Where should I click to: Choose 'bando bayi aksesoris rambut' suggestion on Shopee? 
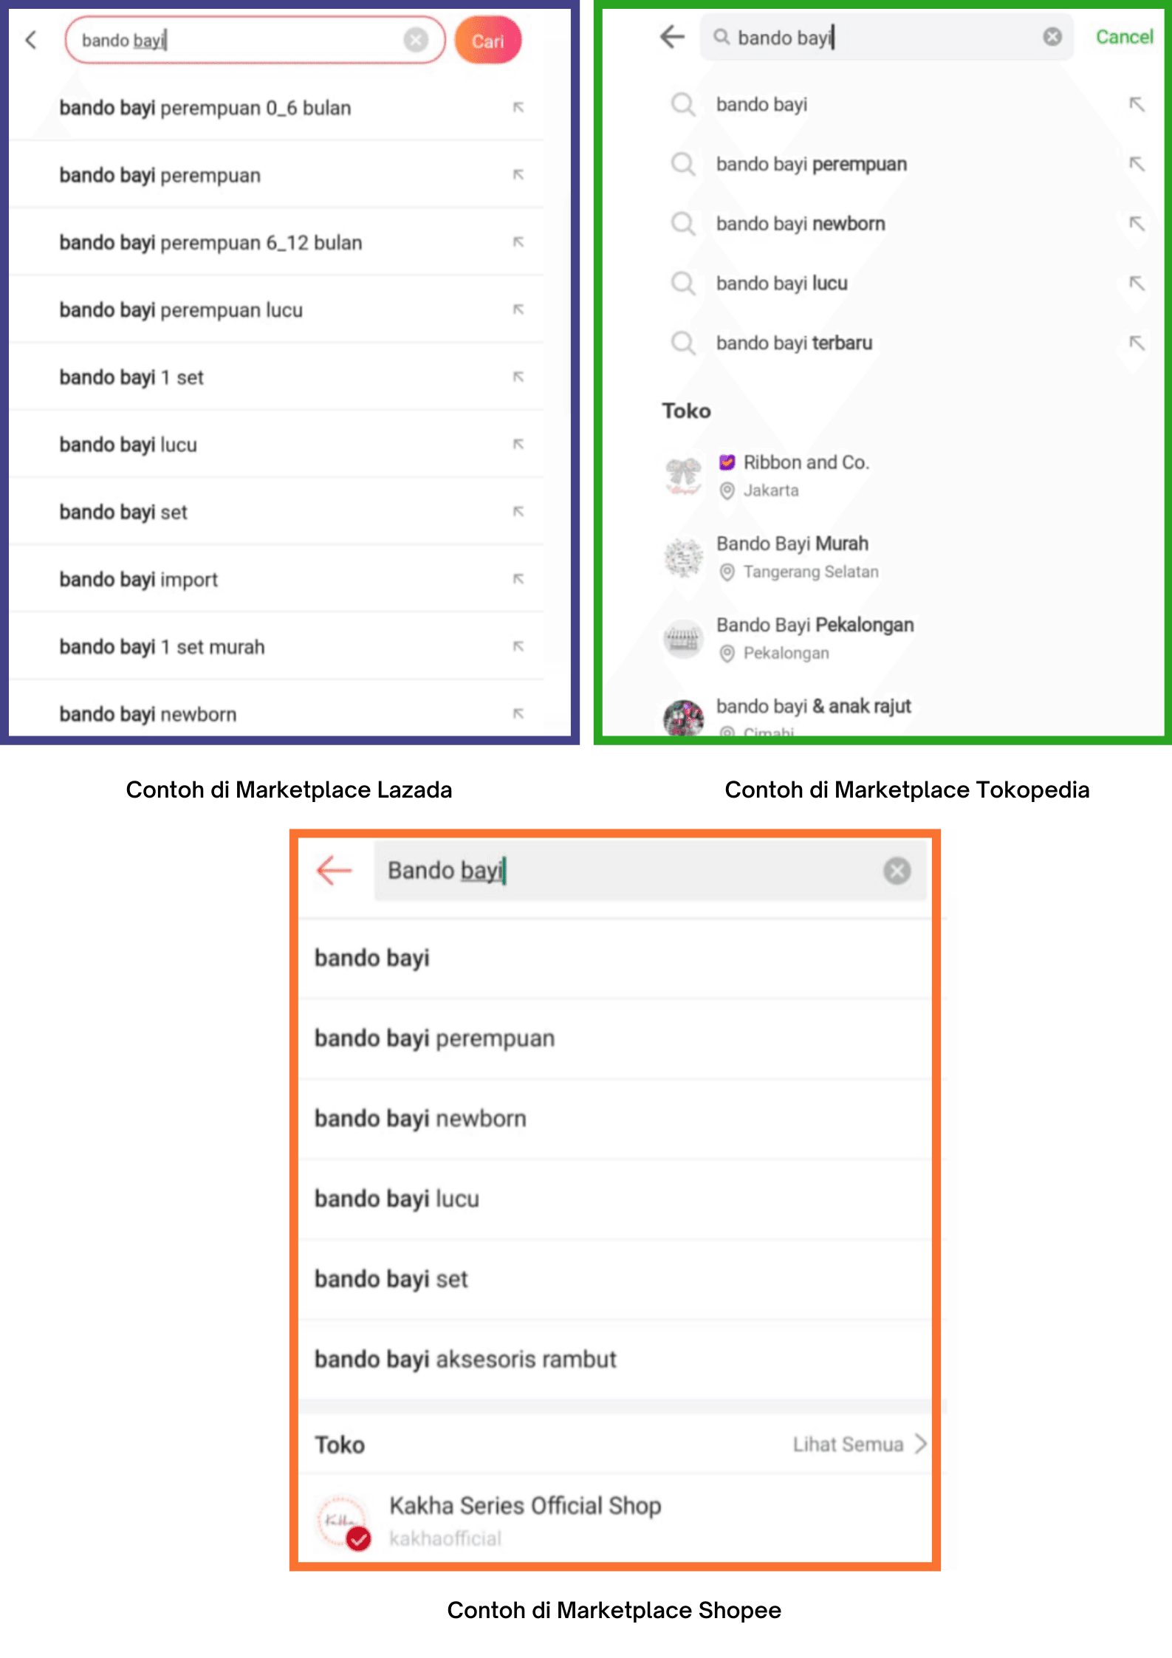click(465, 1359)
